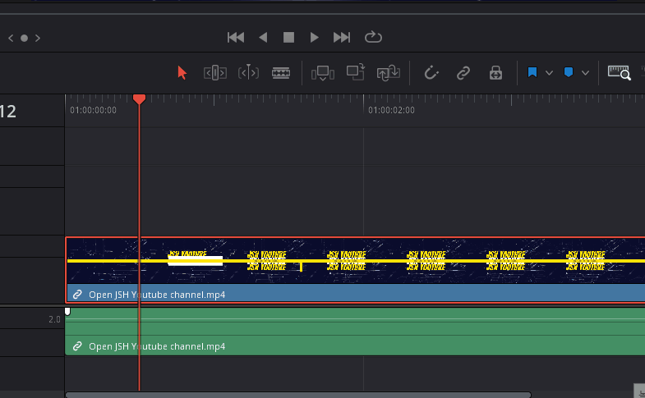Select the green audio clip Open JSH Youtube channel.mp4
Viewport: 645px width, 398px height.
(356, 332)
